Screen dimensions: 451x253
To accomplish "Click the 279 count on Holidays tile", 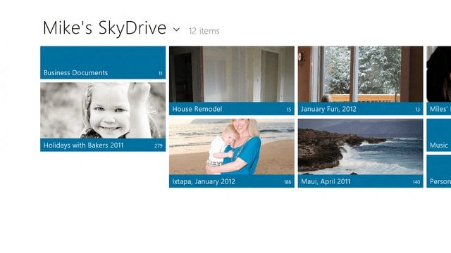I will [x=159, y=145].
